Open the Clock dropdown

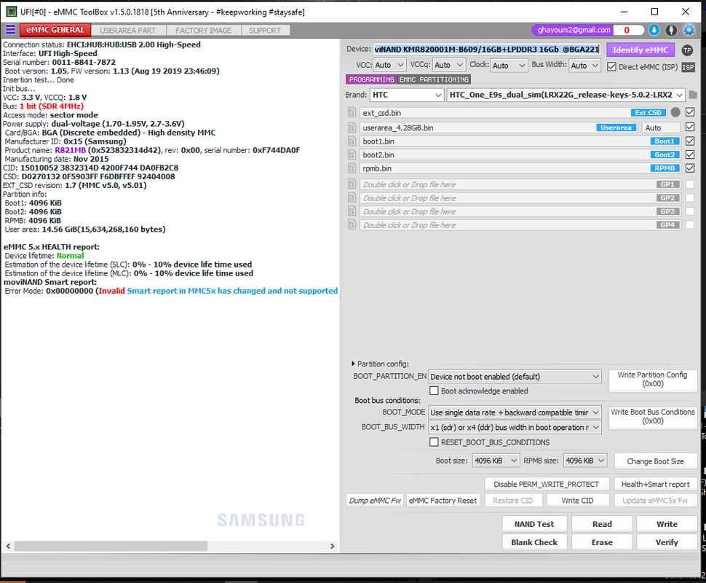(509, 66)
